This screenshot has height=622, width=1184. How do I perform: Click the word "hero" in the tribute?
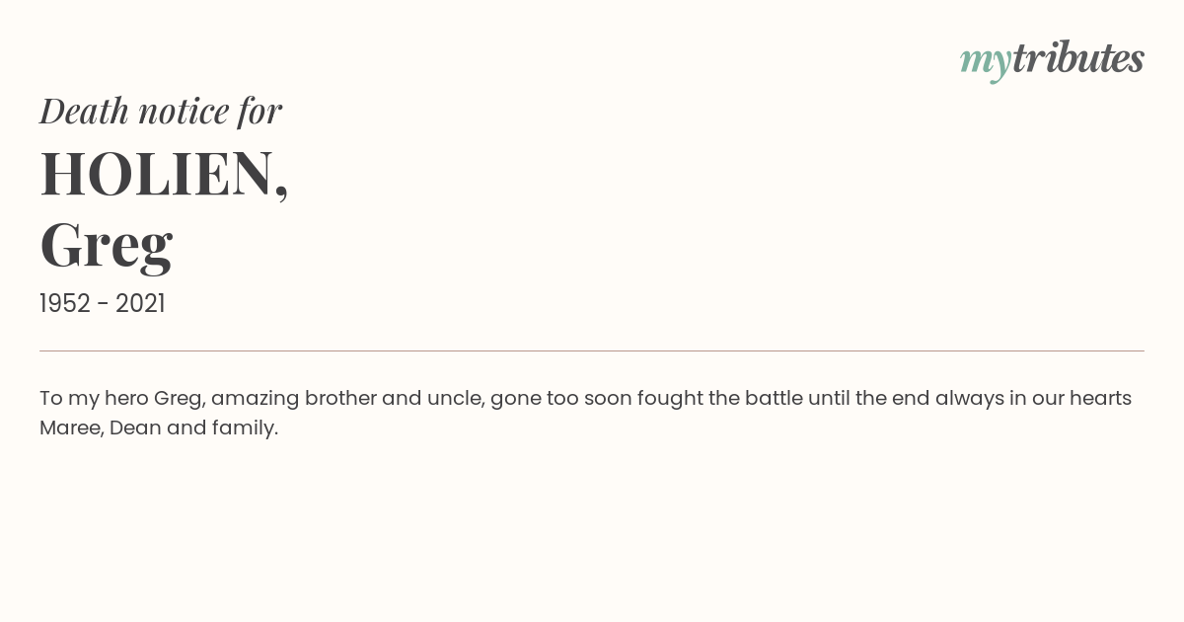coord(125,399)
